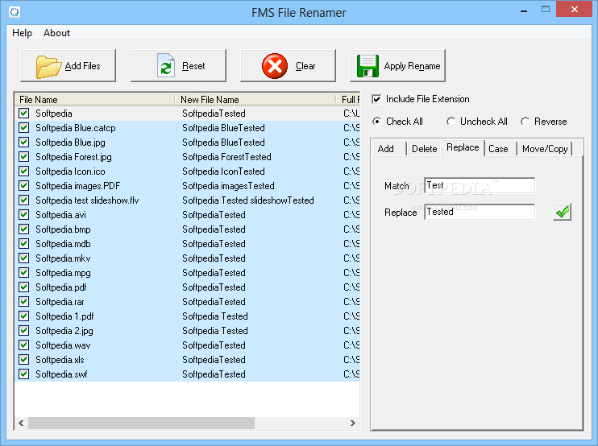
Task: Click new name 'Softpedia Tested slideshowTested'
Action: (x=248, y=200)
